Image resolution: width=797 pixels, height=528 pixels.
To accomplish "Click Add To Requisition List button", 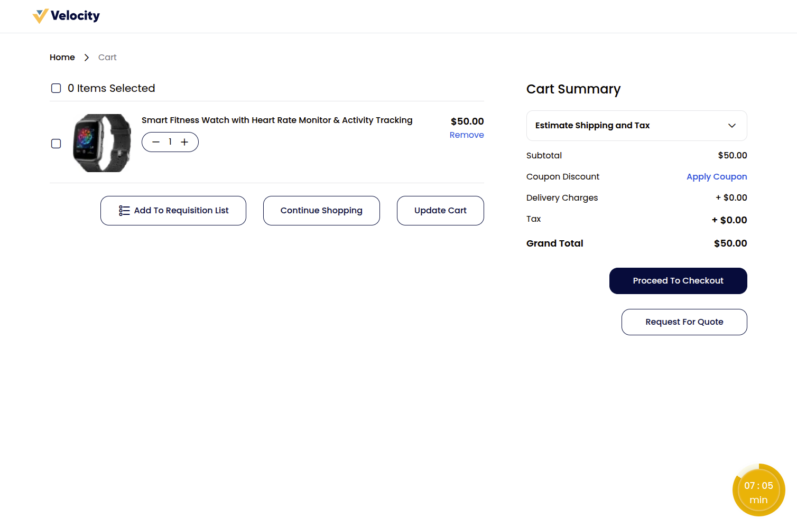I will [x=173, y=211].
